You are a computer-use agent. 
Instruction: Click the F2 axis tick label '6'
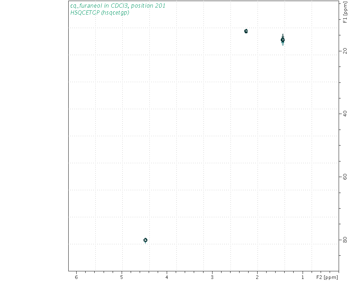pos(77,277)
